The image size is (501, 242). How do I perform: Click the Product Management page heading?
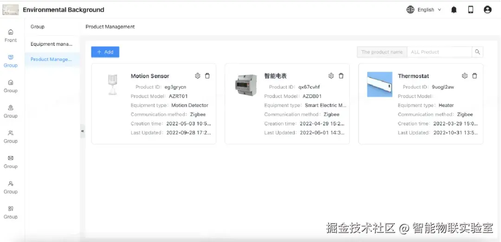click(110, 27)
